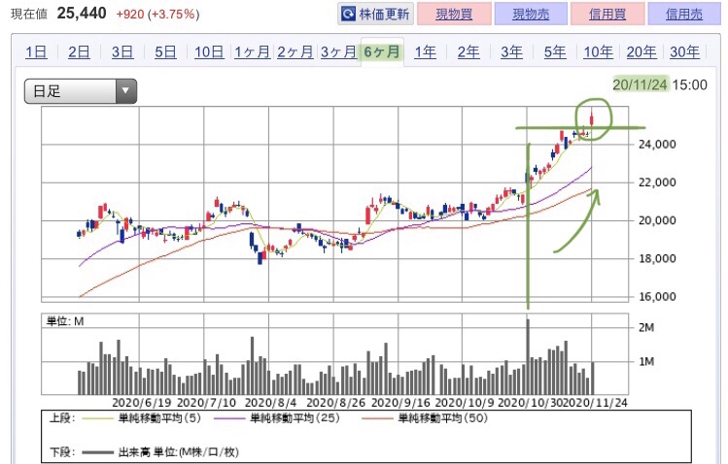Viewport: 728px width, 464px height.
Task: Click the 単純移動平均(50) legend entry
Action: pos(425,418)
